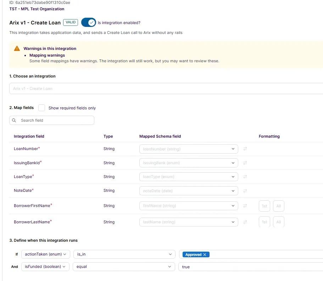Viewport: 323px width, 281px height.
Task: Remove the Approved tag via its X
Action: [205, 254]
